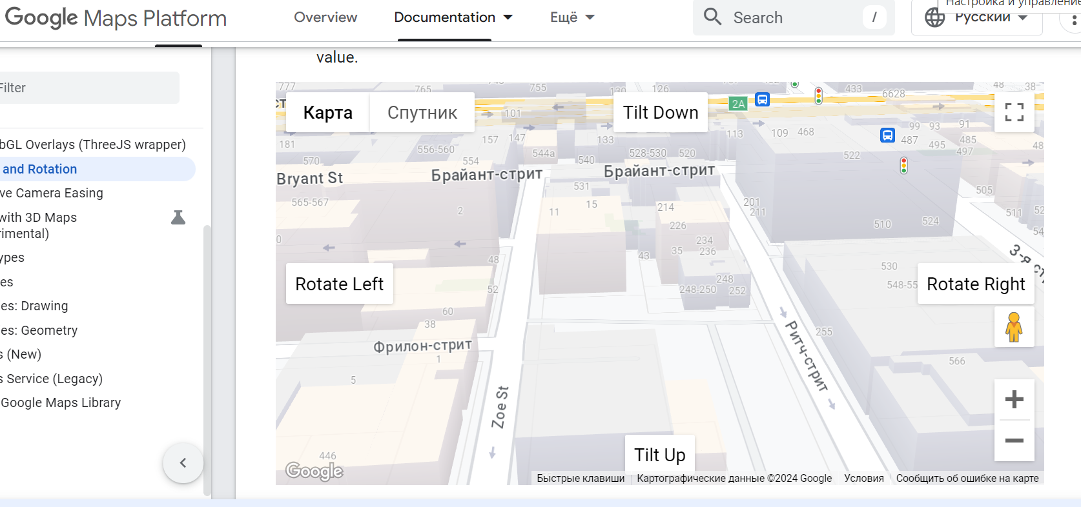Click the Tilt Down button
This screenshot has width=1081, height=507.
[661, 112]
